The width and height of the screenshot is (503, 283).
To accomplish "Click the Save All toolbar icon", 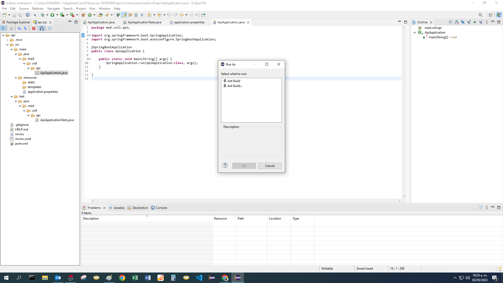I will point(20,15).
